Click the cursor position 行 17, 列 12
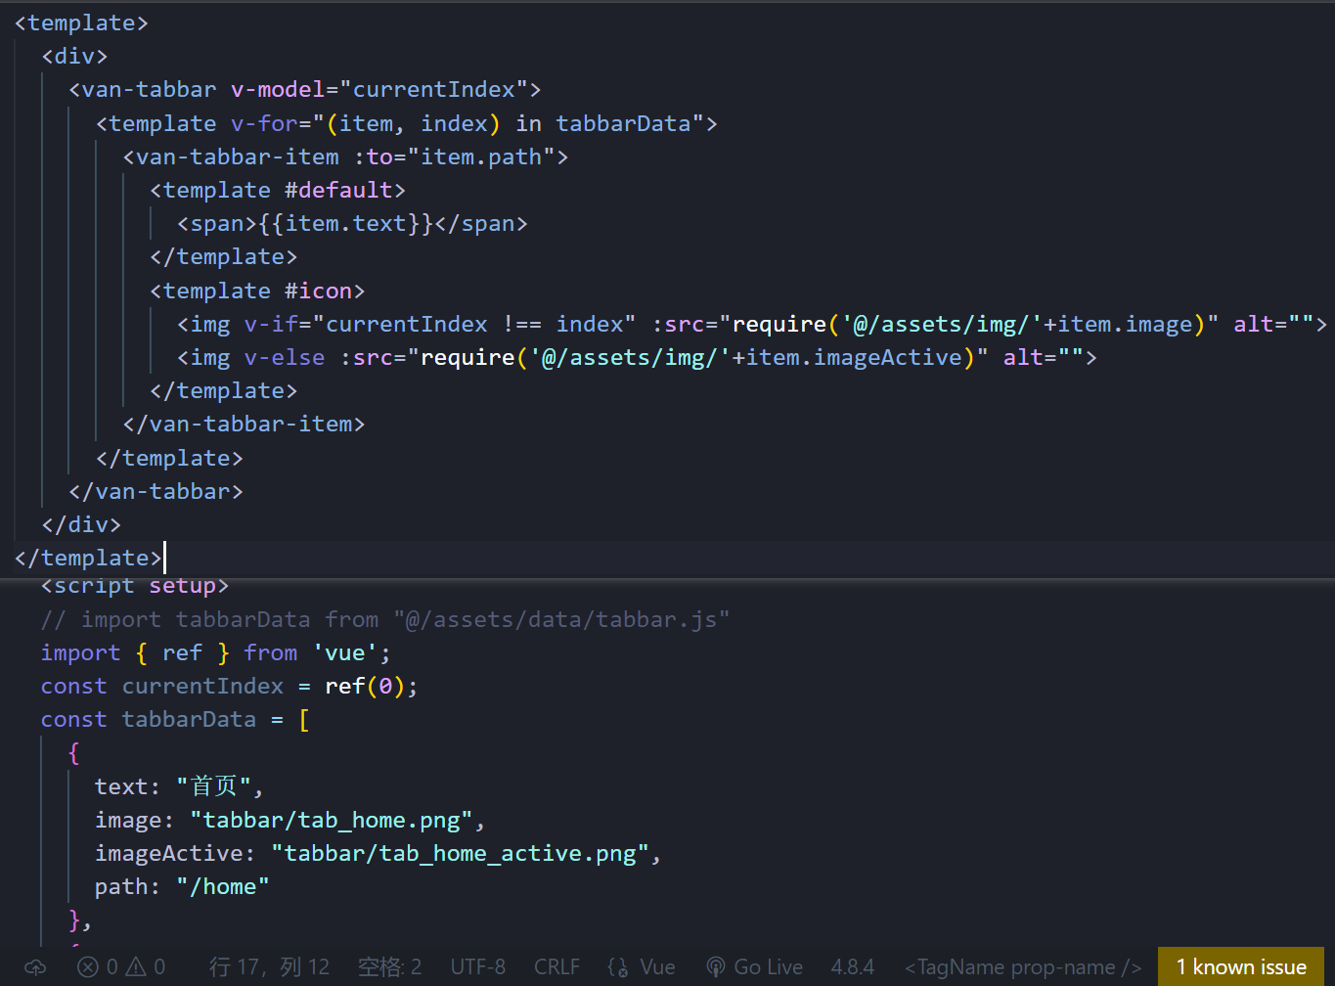 (x=269, y=967)
